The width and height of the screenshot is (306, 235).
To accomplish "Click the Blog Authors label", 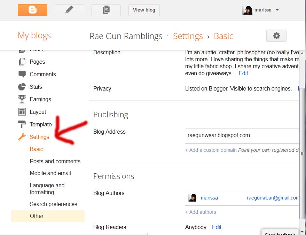I will pos(109,193).
